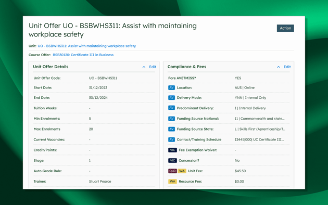Viewport: 328px width, 205px height.
Task: Collapse the Compliance & Fees panel chevron
Action: (279, 67)
